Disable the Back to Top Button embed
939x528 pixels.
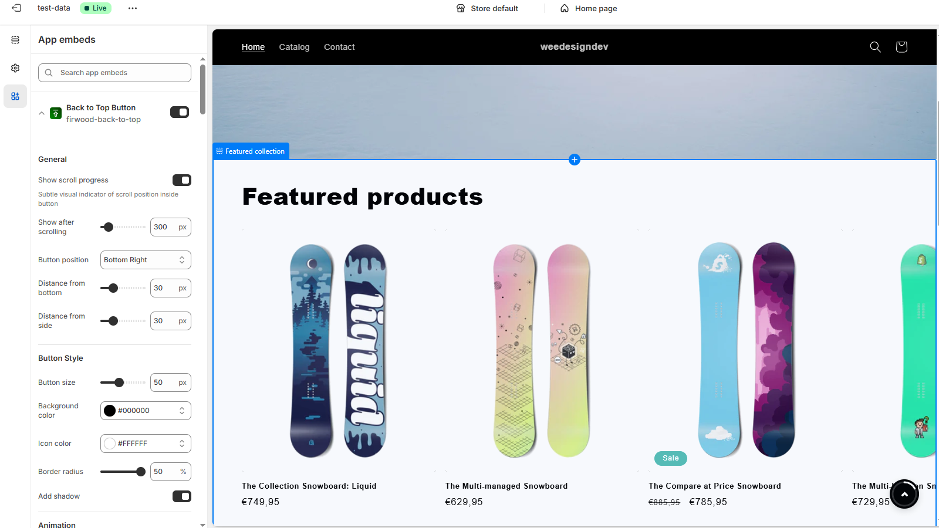pos(180,112)
